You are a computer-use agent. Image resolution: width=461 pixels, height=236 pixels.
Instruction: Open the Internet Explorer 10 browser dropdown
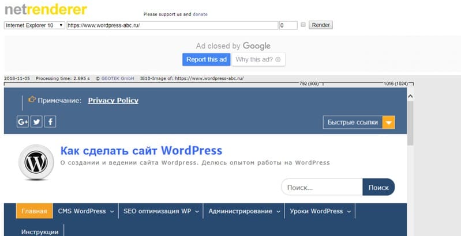pyautogui.click(x=35, y=25)
